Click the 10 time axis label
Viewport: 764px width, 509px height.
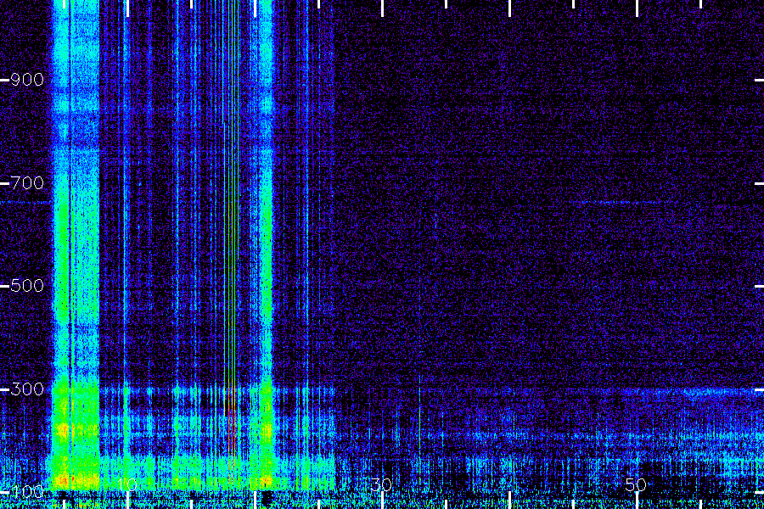(x=127, y=484)
